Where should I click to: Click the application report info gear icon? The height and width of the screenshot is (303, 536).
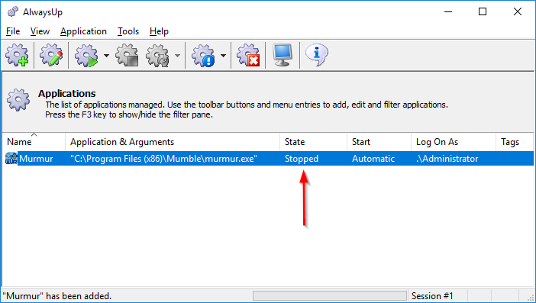pos(203,55)
